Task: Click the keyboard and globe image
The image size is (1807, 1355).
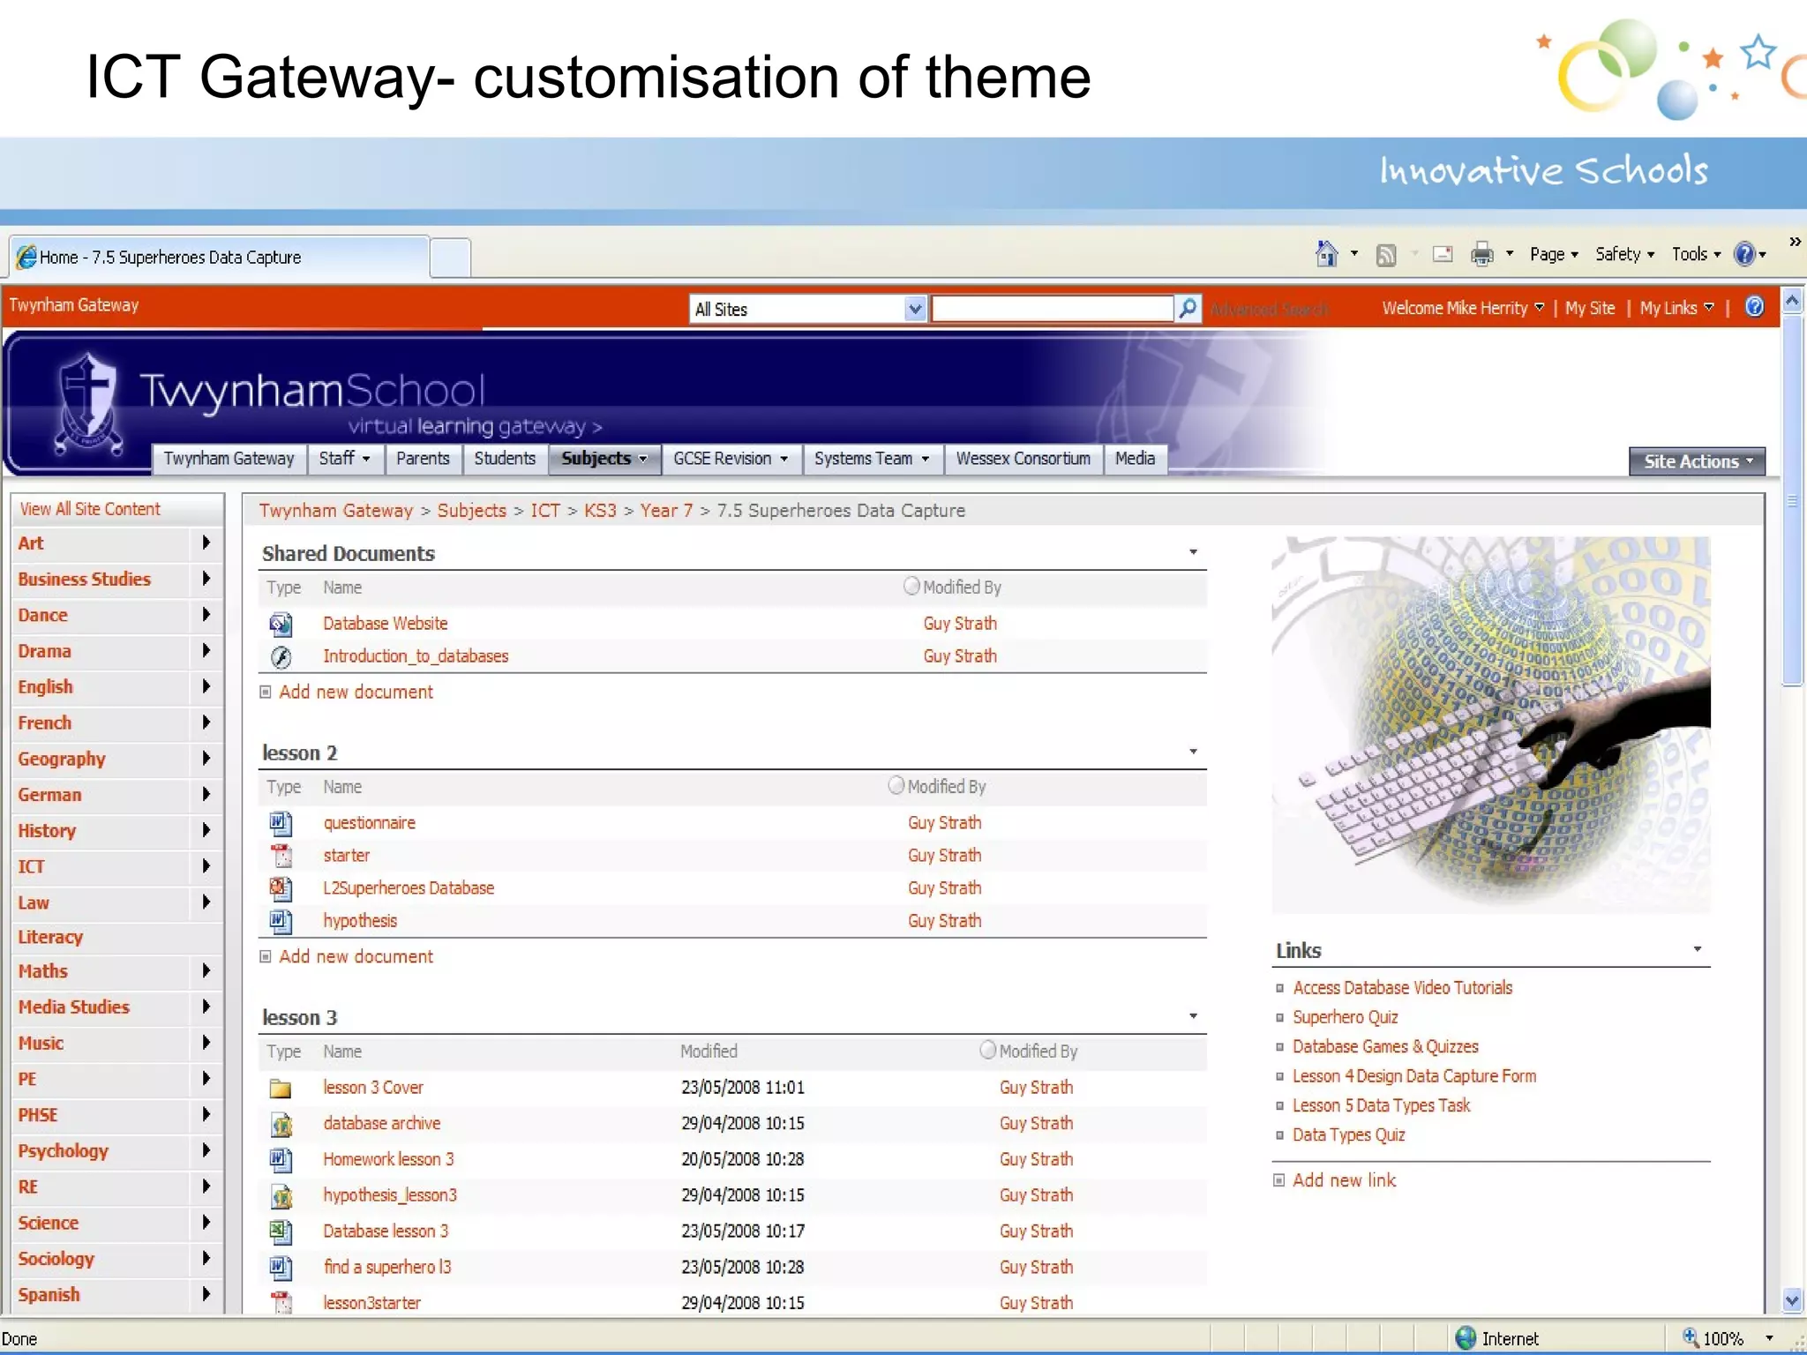Action: 1490,724
